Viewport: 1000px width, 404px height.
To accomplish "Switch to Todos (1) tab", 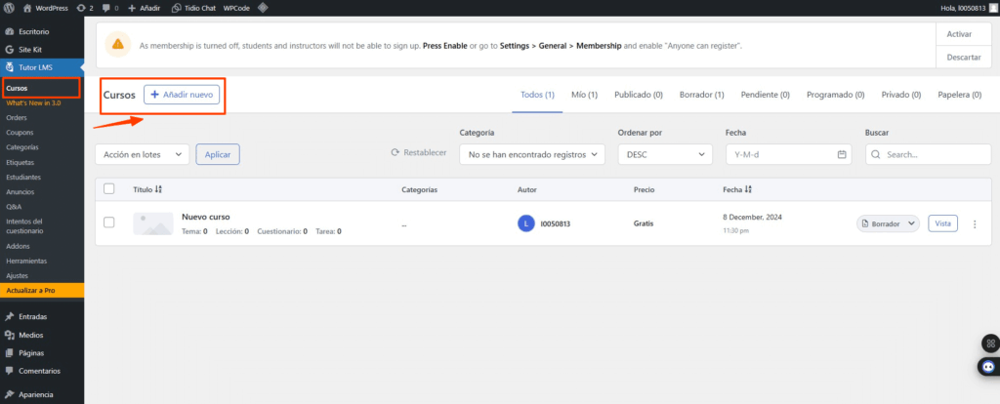I will coord(538,95).
